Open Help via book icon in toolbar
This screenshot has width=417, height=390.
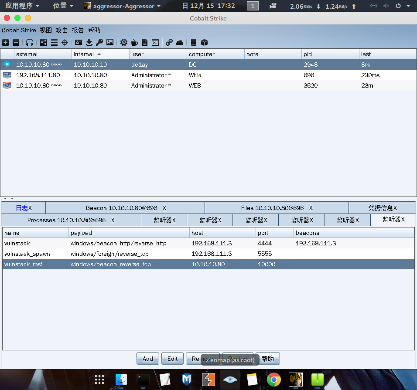click(x=194, y=43)
